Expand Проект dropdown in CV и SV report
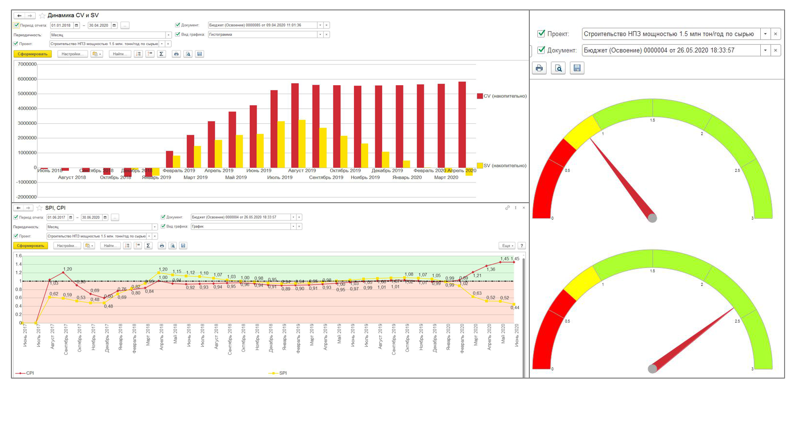Image resolution: width=793 pixels, height=446 pixels. point(162,44)
